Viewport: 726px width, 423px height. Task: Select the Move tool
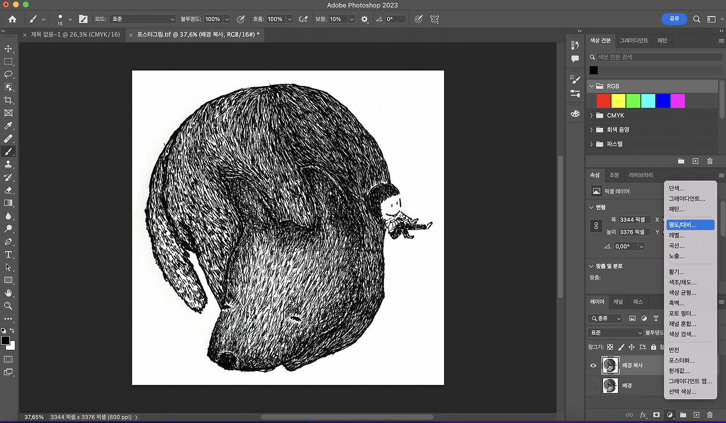[x=9, y=49]
